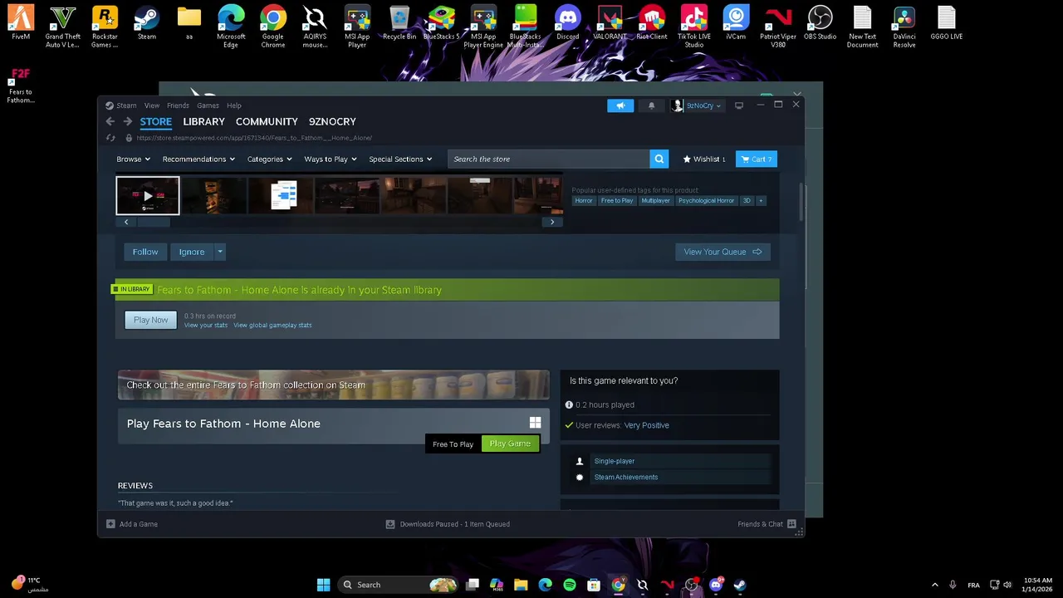The height and width of the screenshot is (598, 1063).
Task: Select the Horror tag
Action: pyautogui.click(x=584, y=200)
